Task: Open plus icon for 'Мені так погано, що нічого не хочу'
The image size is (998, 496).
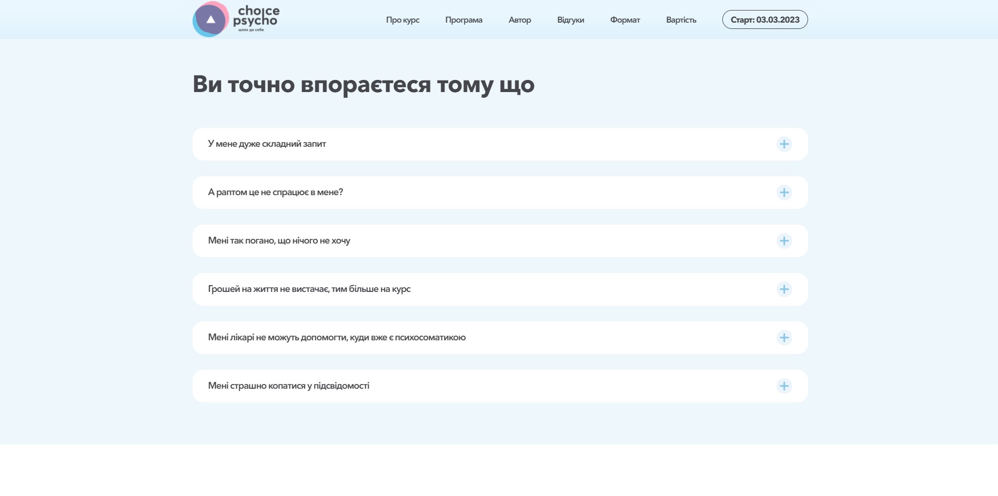Action: coord(784,241)
